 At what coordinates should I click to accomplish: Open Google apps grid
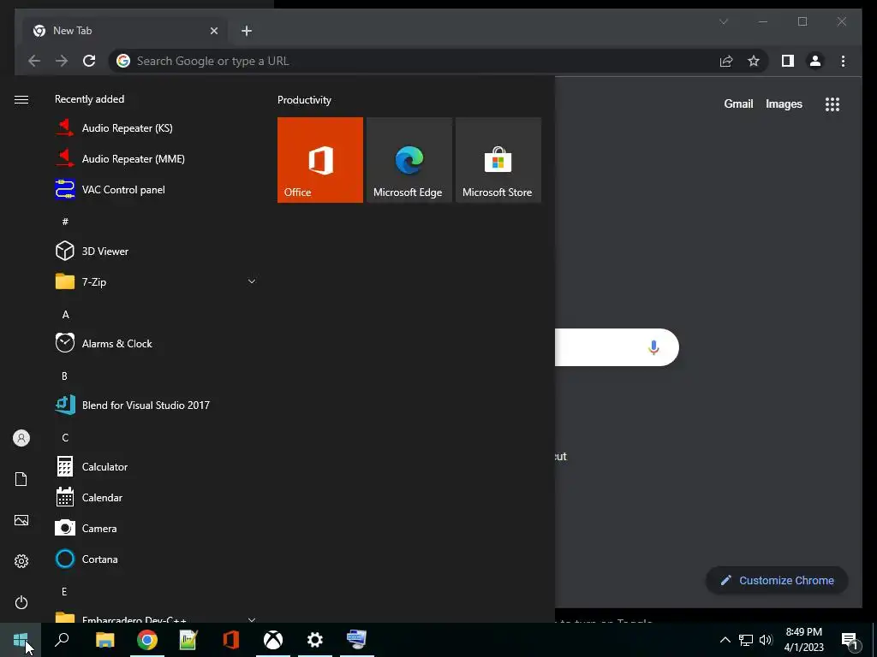832,104
